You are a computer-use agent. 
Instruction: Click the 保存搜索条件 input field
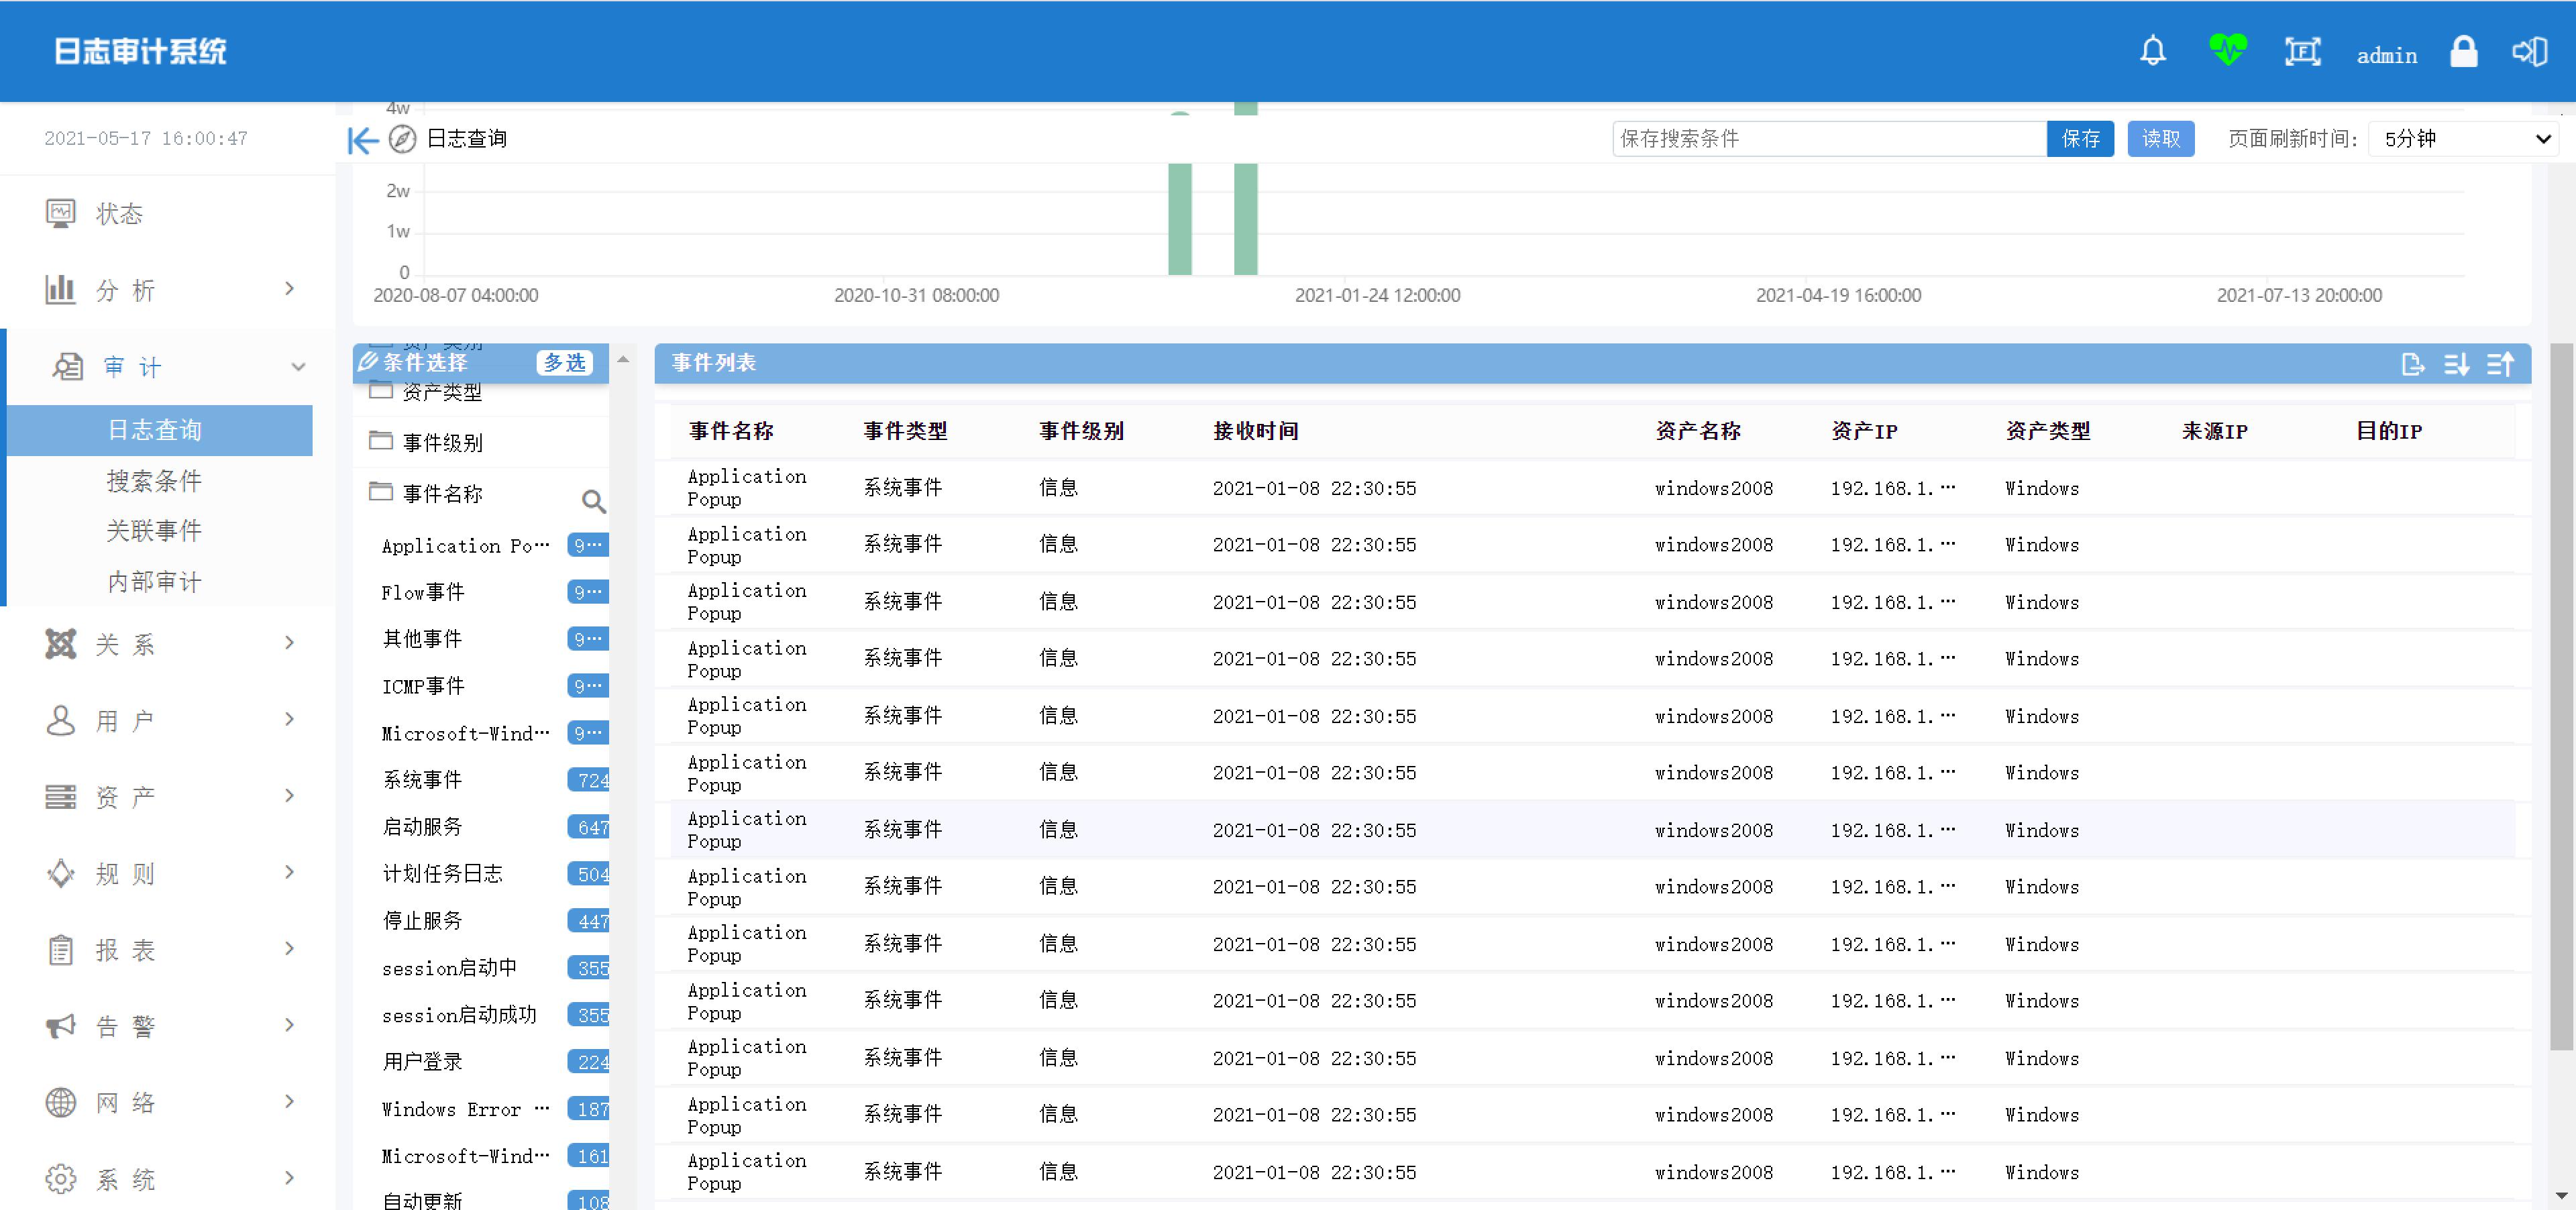pyautogui.click(x=1830, y=139)
